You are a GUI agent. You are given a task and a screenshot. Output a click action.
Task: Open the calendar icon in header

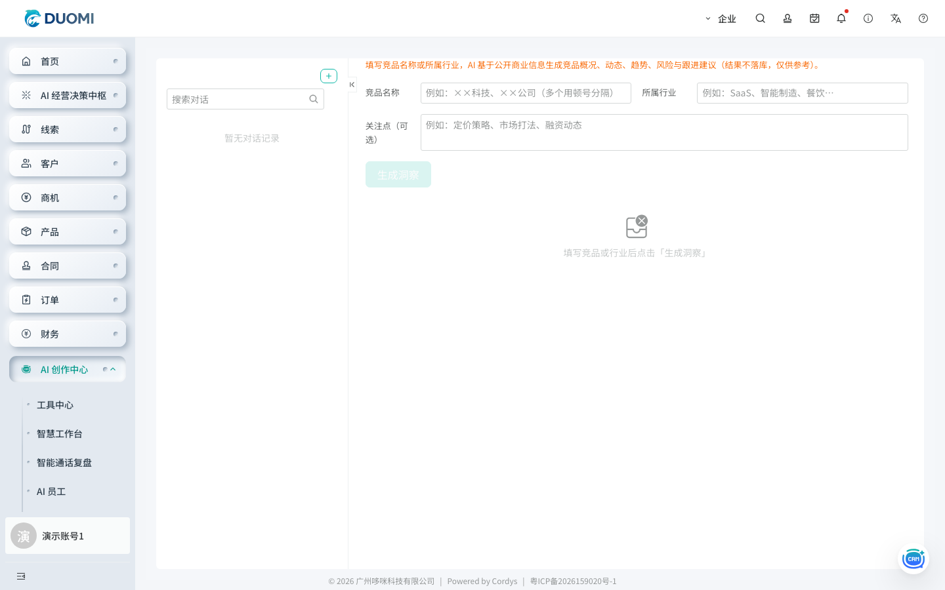pyautogui.click(x=814, y=18)
